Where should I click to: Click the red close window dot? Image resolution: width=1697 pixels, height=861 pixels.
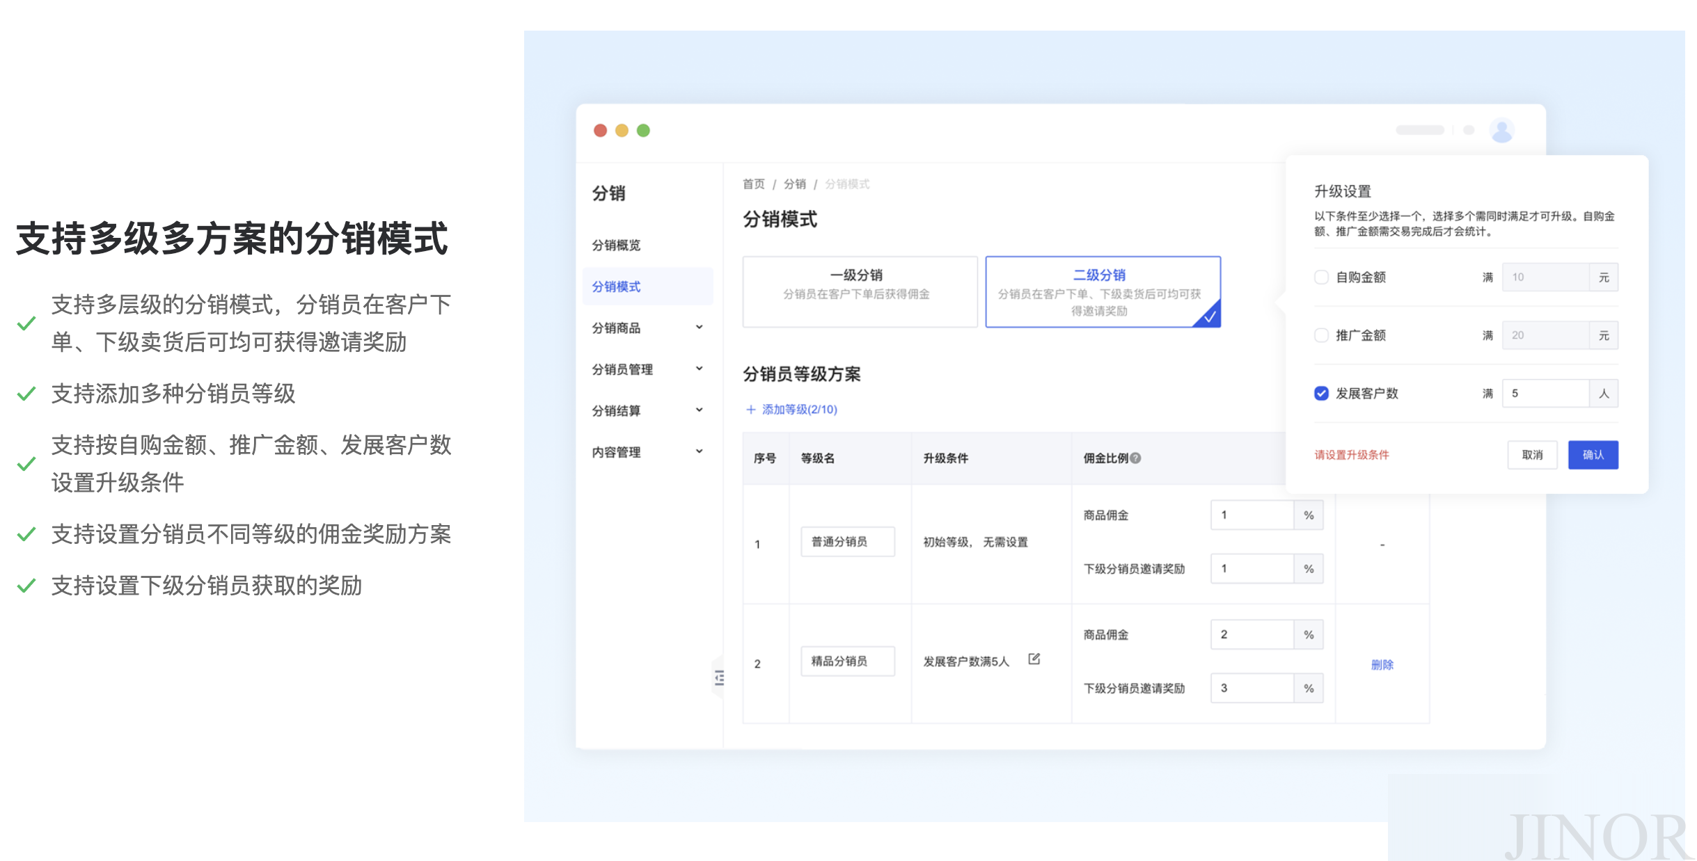tap(600, 130)
